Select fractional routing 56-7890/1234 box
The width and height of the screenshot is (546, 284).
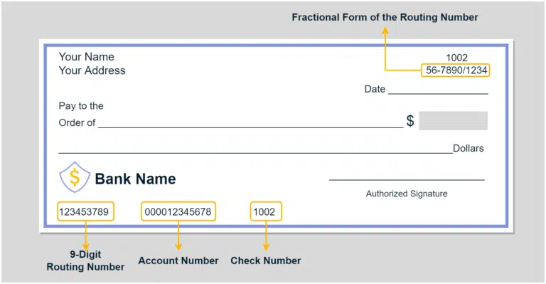click(x=456, y=70)
